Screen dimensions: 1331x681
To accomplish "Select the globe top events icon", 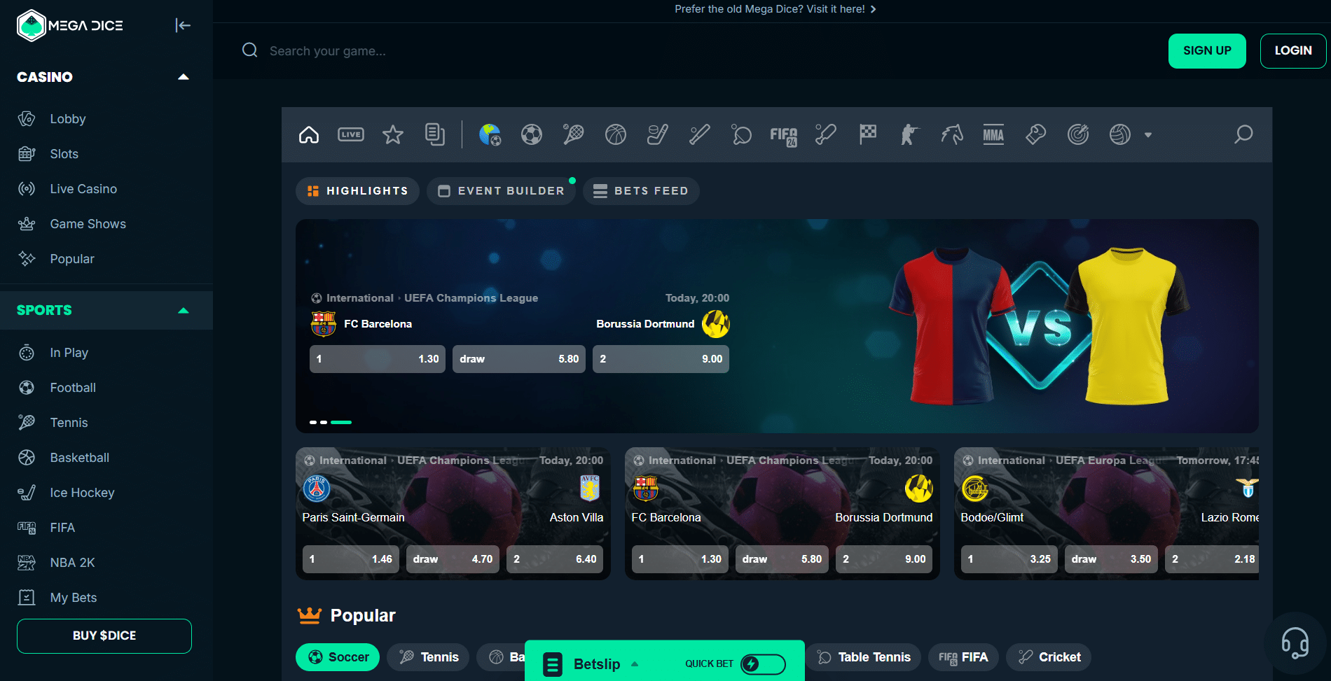I will point(490,134).
